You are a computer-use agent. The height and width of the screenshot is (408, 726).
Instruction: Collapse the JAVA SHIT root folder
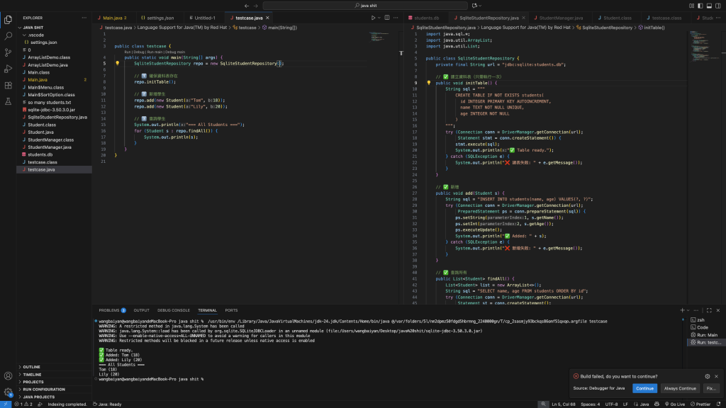tap(33, 28)
